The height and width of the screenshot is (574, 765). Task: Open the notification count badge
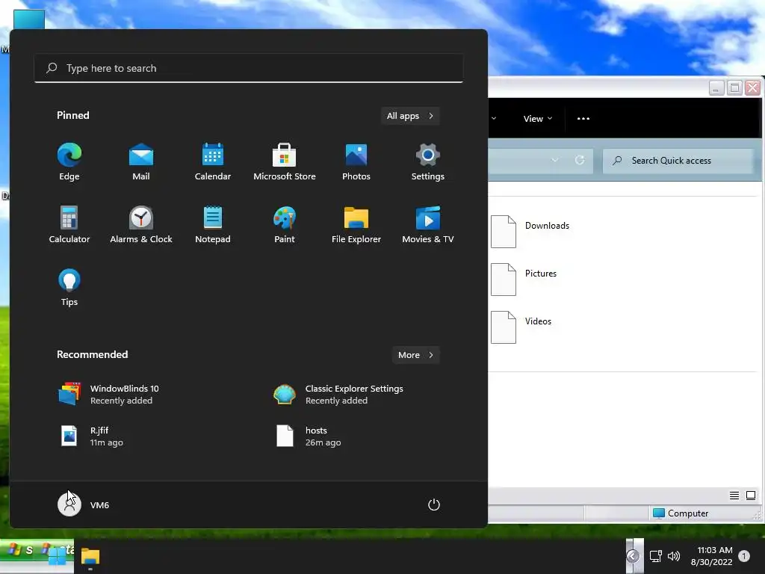point(744,556)
